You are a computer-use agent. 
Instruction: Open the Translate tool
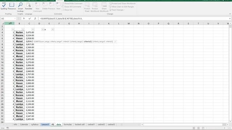tap(28, 6)
